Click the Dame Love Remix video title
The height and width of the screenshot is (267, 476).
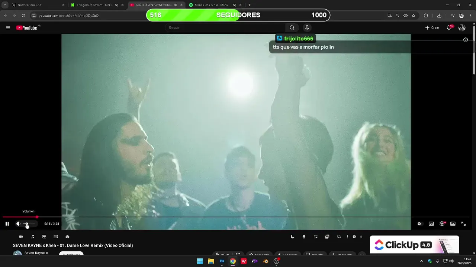click(73, 245)
